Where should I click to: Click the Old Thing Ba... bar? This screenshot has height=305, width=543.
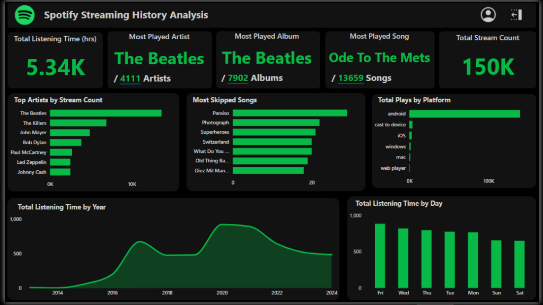[270, 161]
